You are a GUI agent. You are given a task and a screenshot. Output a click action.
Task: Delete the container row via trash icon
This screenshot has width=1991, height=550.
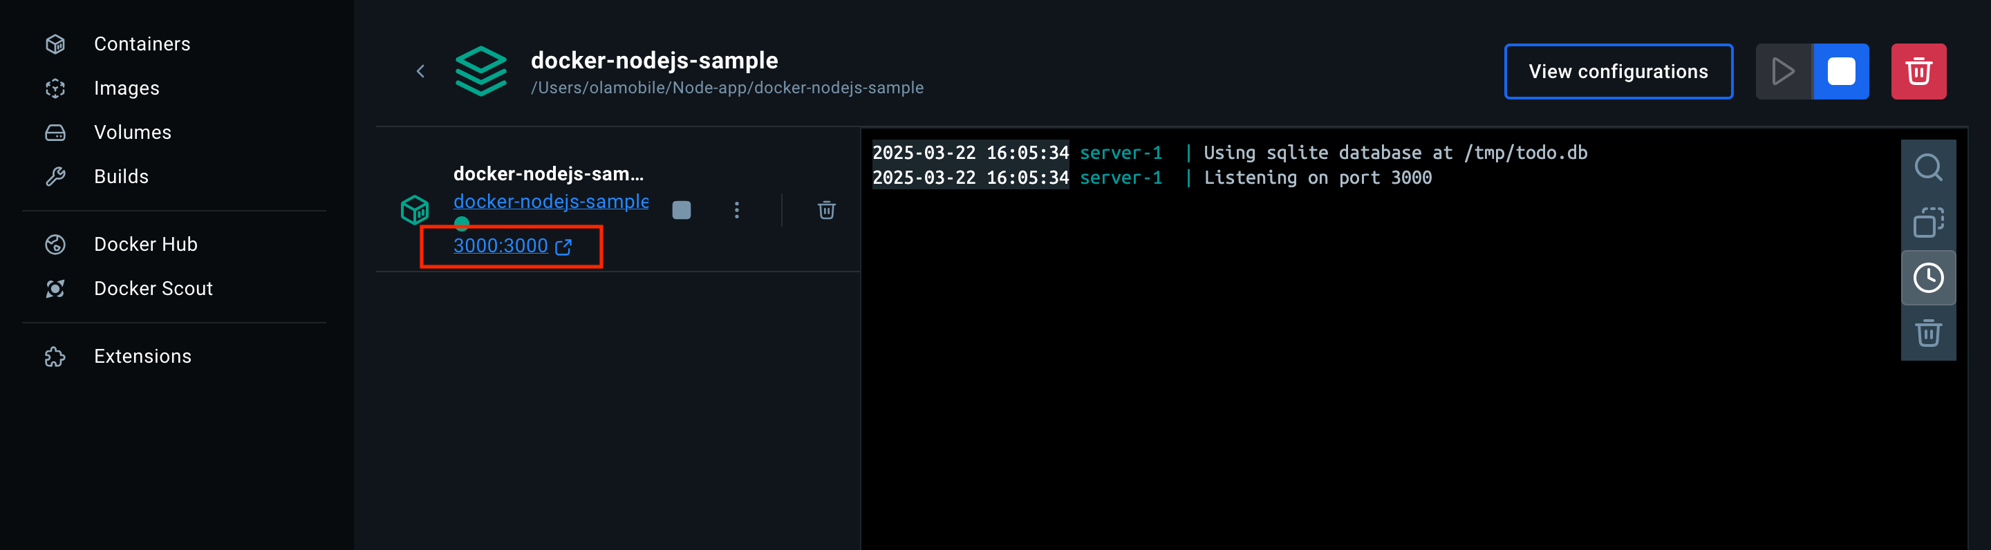[x=826, y=210]
